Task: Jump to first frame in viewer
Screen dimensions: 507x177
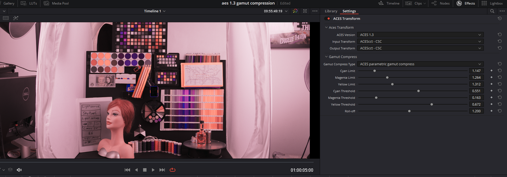Action: [x=127, y=170]
